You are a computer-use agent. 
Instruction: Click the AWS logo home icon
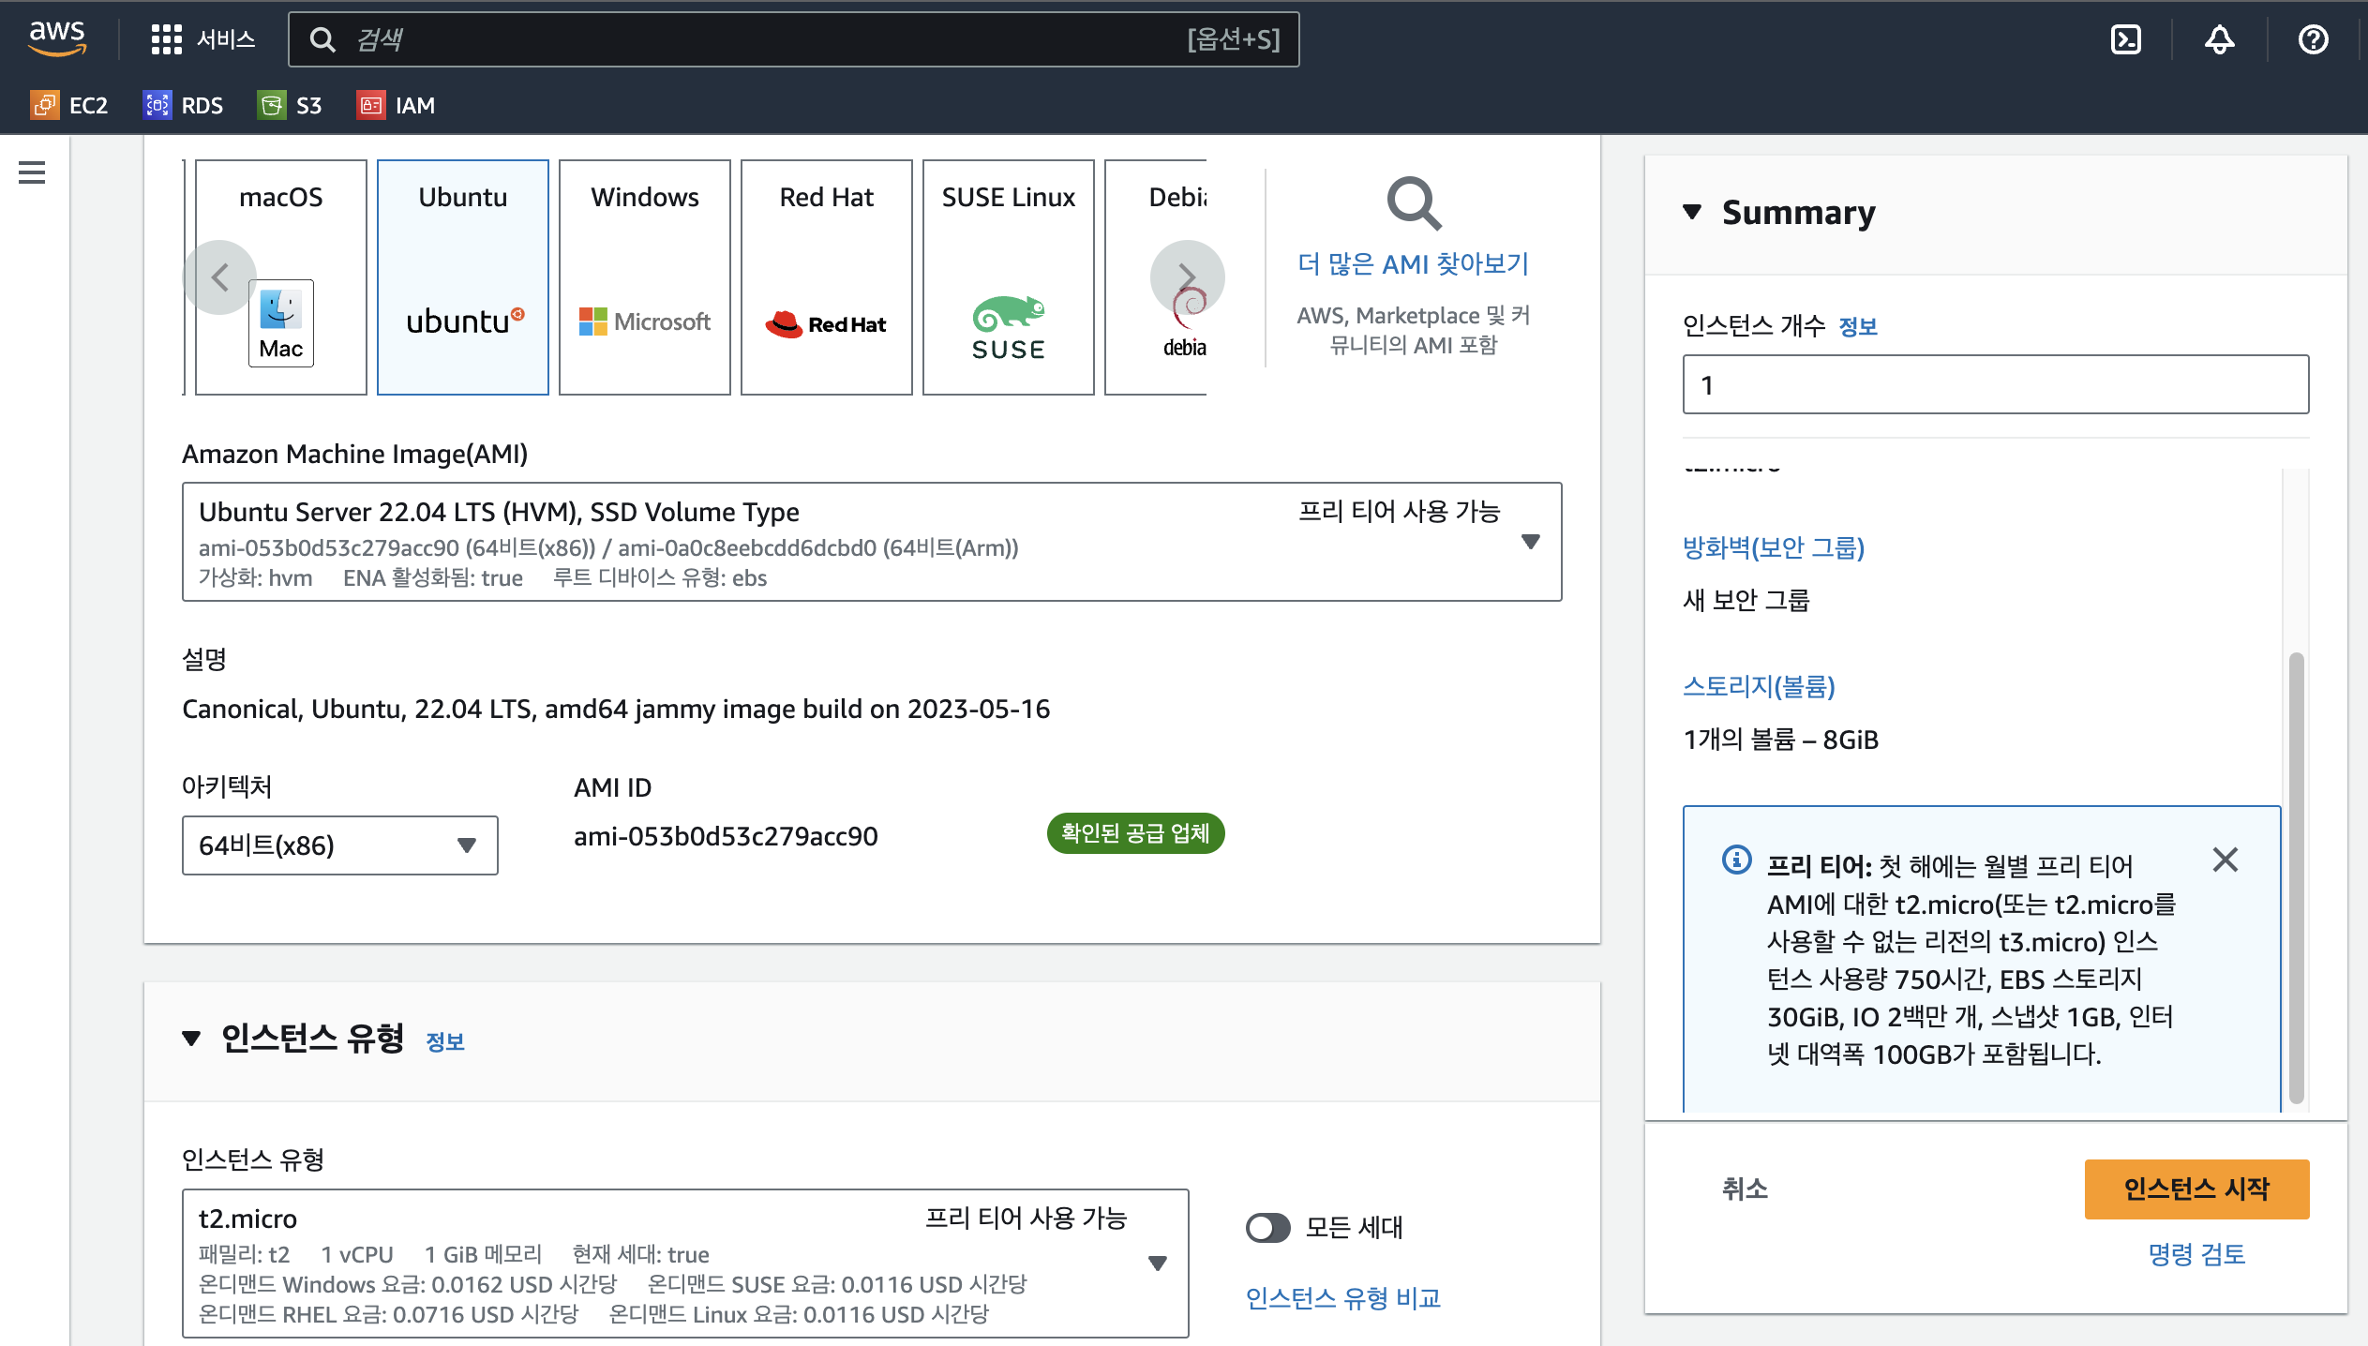point(57,39)
